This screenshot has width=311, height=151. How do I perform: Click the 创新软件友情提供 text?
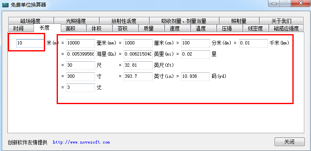[x=27, y=142]
